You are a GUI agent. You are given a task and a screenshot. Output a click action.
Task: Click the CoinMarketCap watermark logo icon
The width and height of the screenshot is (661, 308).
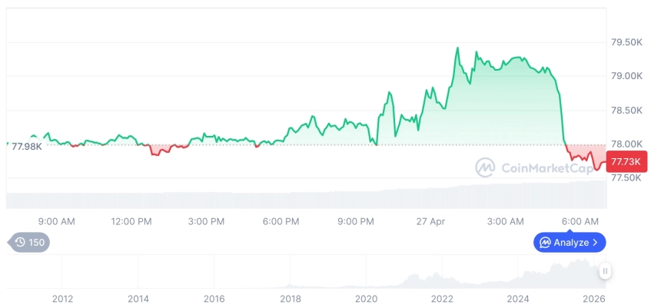[x=485, y=167]
